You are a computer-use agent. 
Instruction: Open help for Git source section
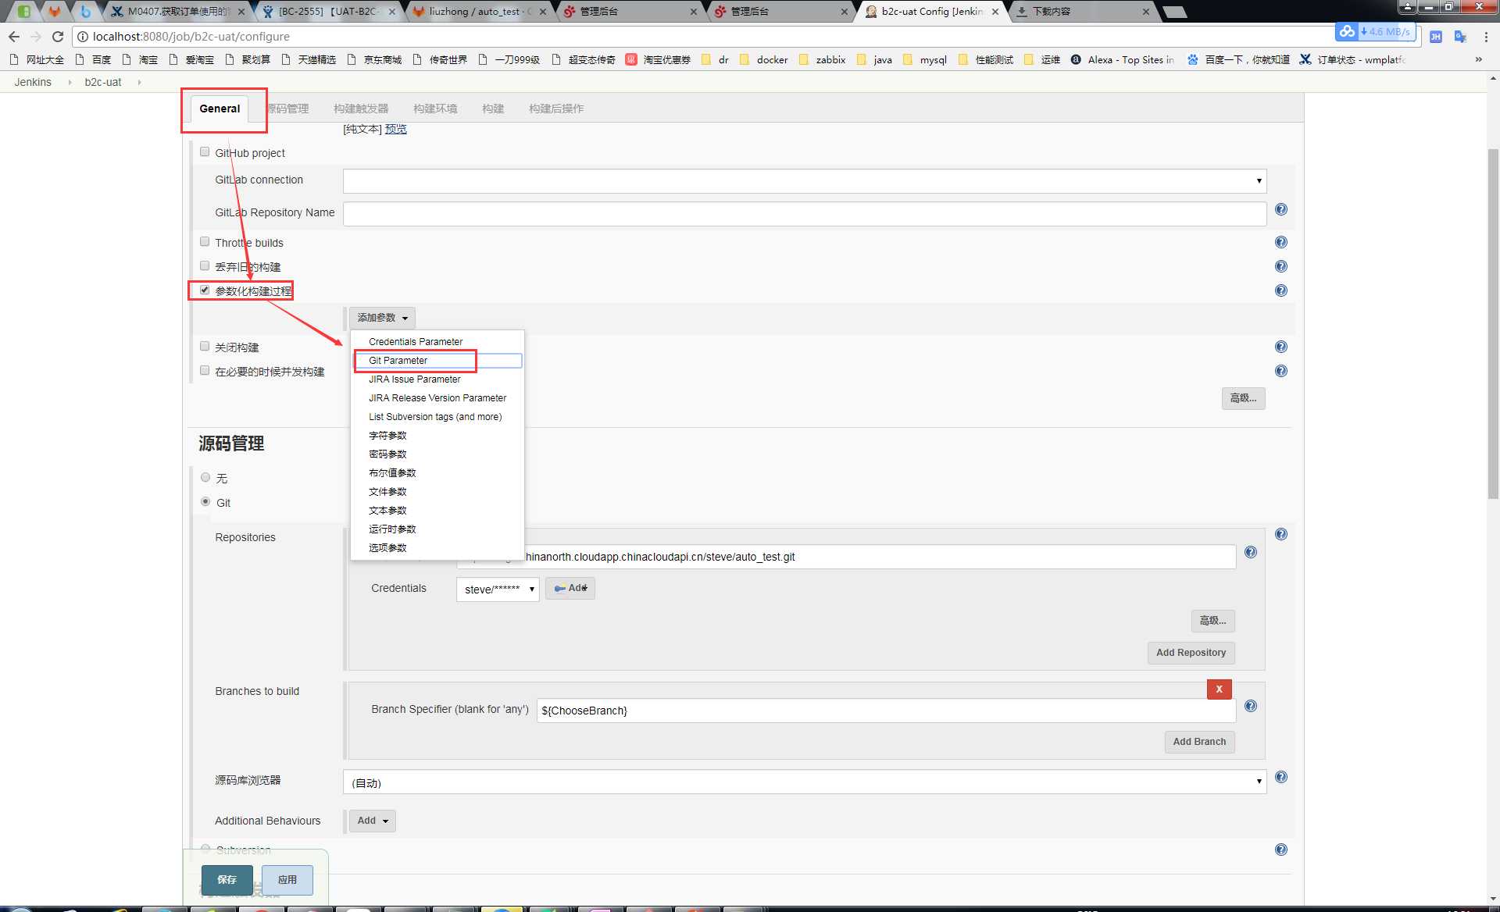tap(1281, 534)
